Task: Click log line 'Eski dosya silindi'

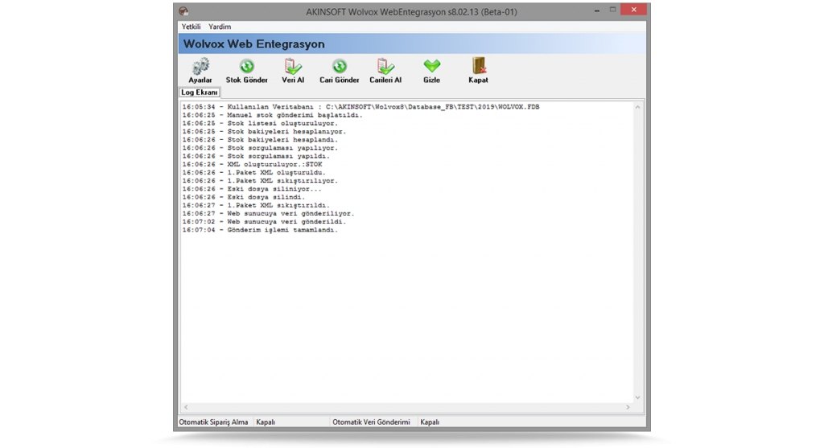Action: pyautogui.click(x=243, y=197)
